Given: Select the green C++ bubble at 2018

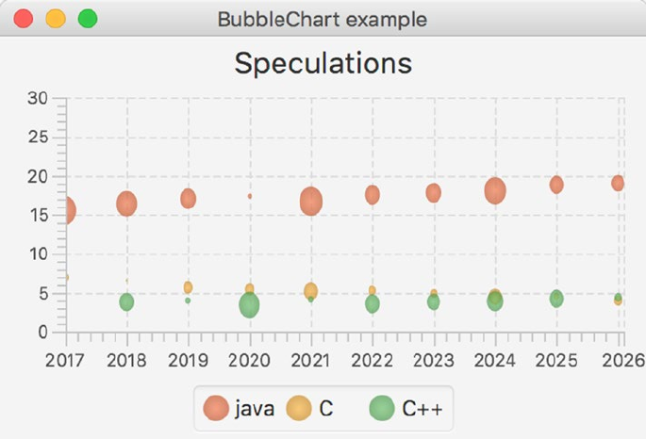Looking at the screenshot, I should tap(126, 301).
